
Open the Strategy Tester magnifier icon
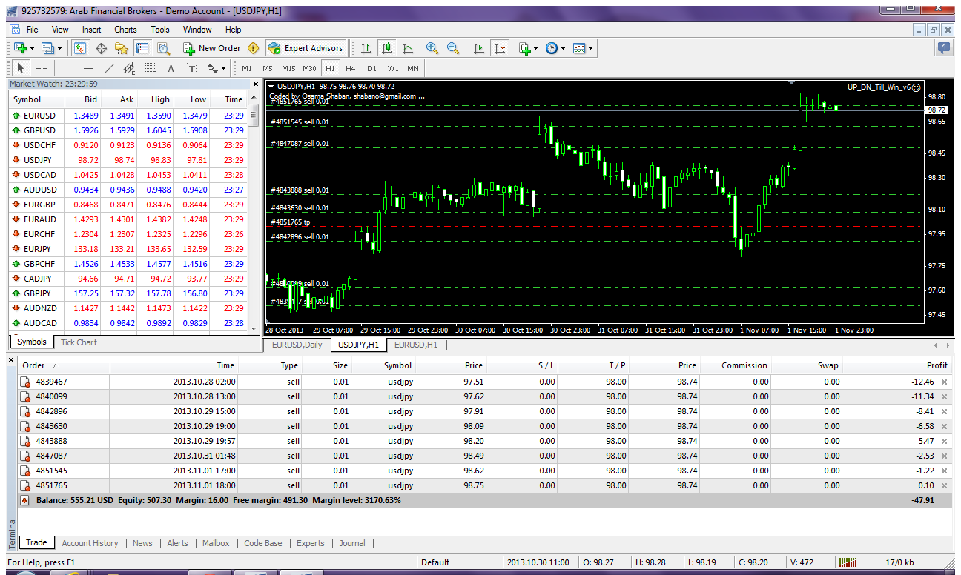pos(164,48)
